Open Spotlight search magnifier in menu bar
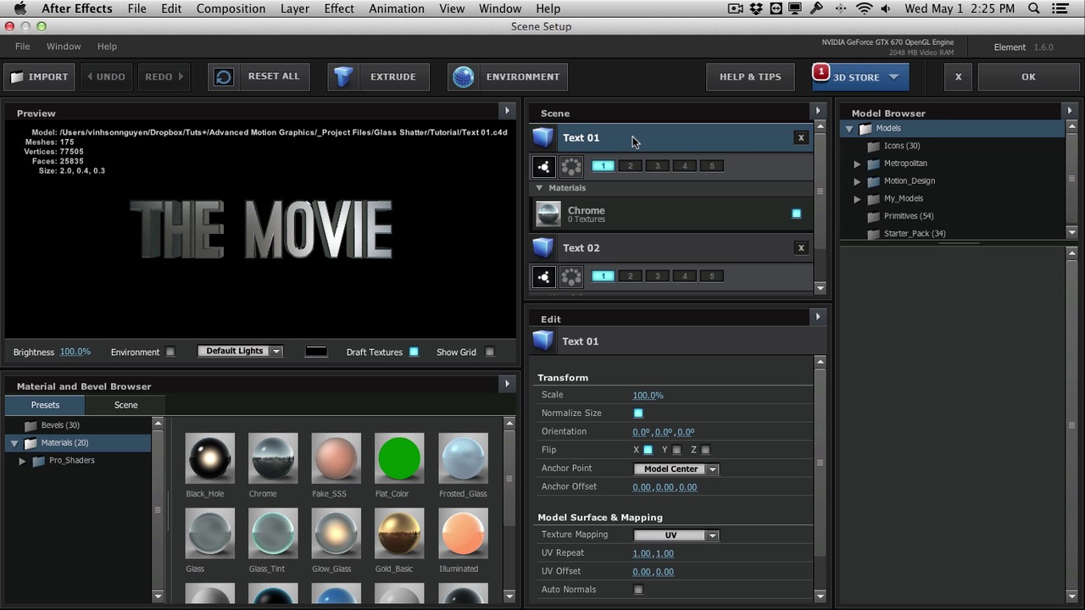Viewport: 1085px width, 610px height. (x=1034, y=8)
